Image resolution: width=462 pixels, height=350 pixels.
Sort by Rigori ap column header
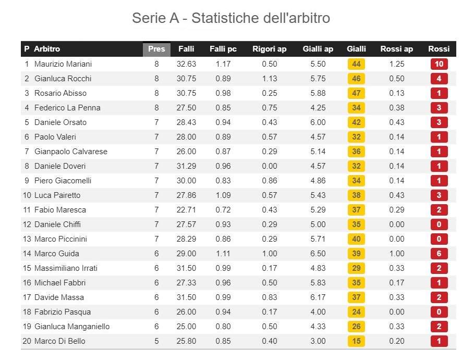tap(269, 49)
